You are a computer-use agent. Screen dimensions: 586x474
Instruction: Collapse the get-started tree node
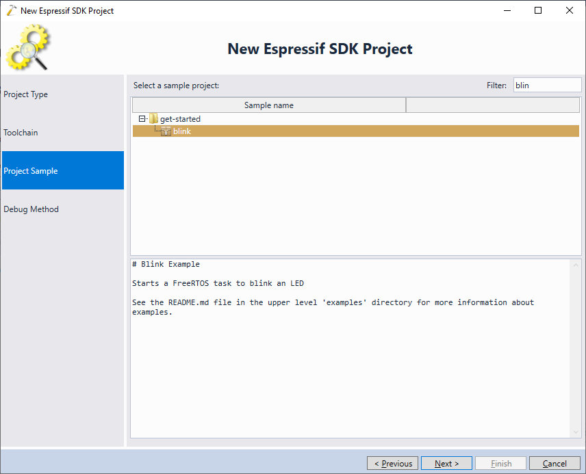click(142, 119)
